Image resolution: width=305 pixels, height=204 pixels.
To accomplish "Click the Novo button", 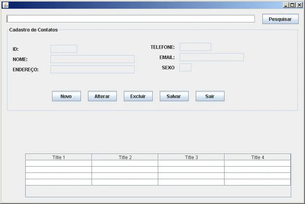I will [66, 96].
